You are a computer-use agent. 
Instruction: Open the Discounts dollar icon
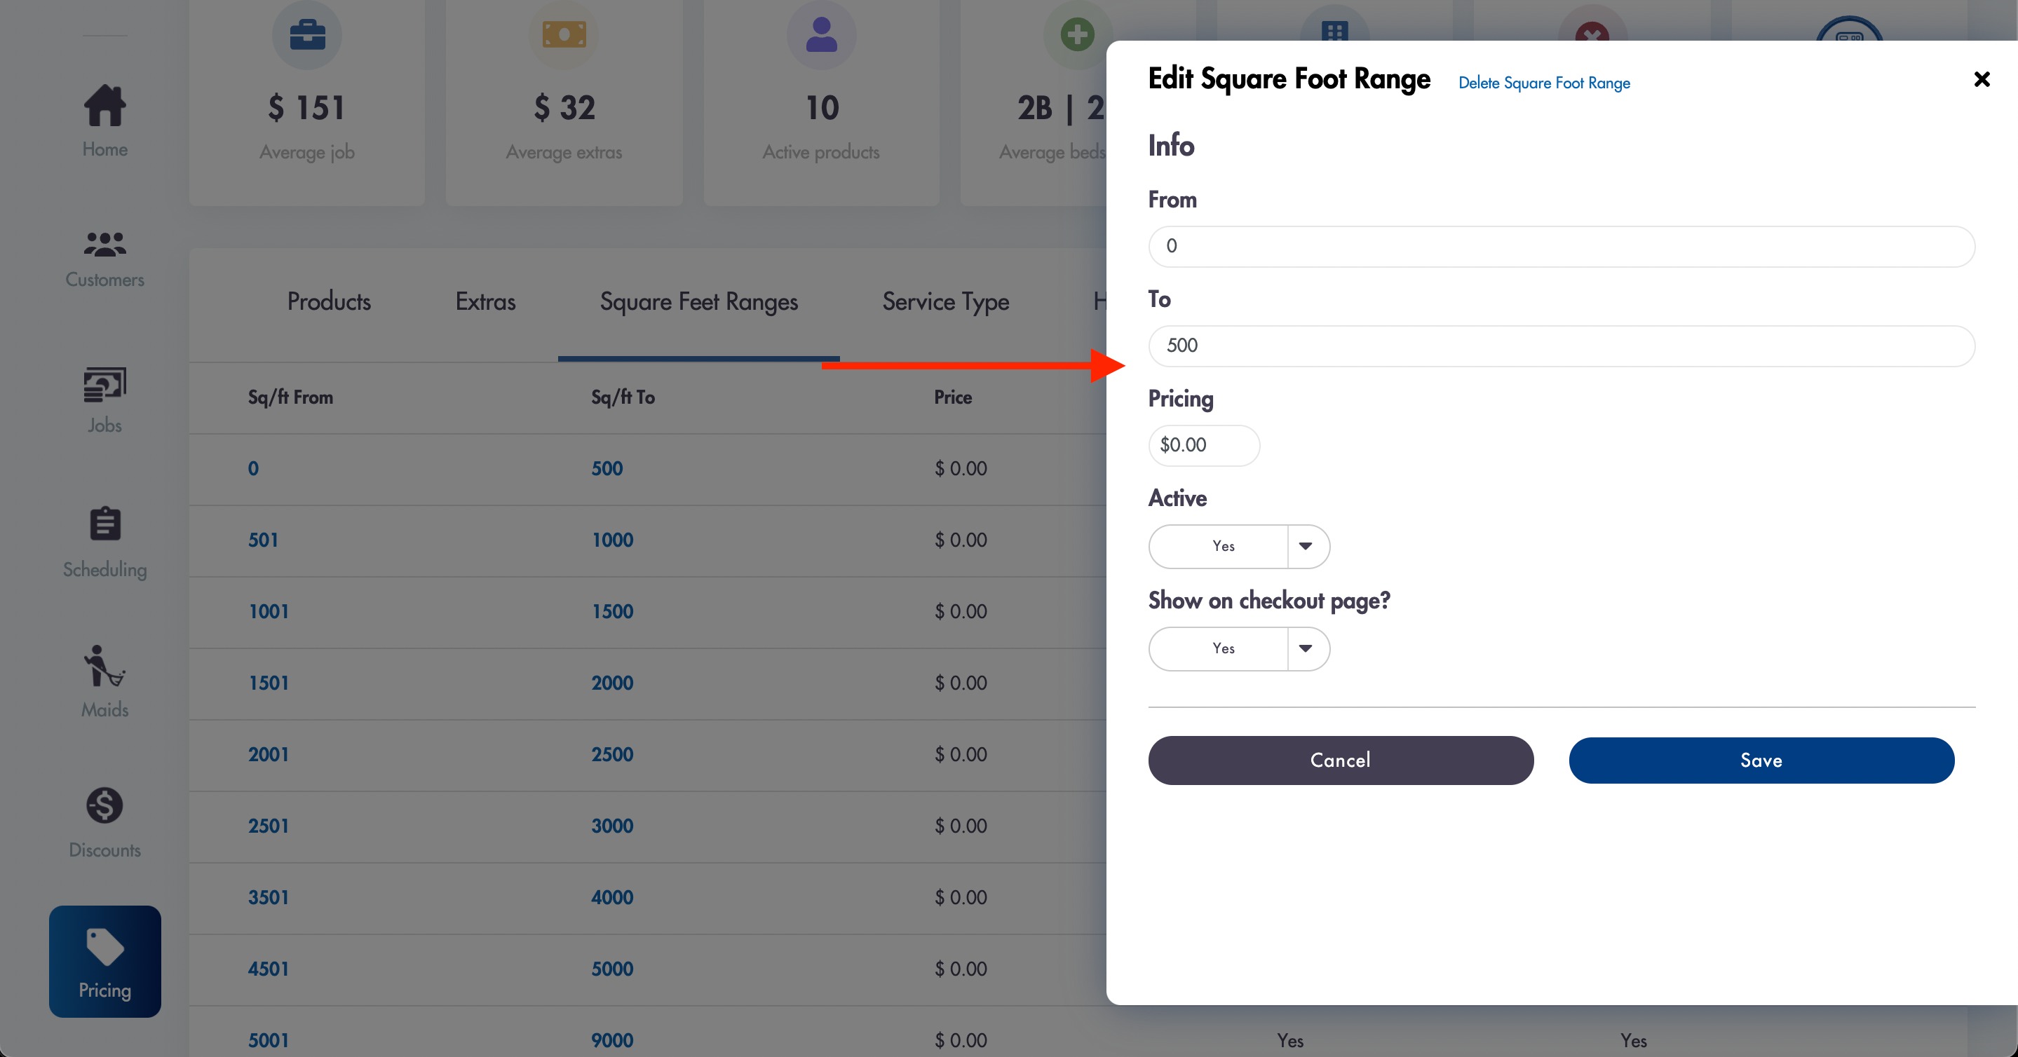(x=105, y=805)
